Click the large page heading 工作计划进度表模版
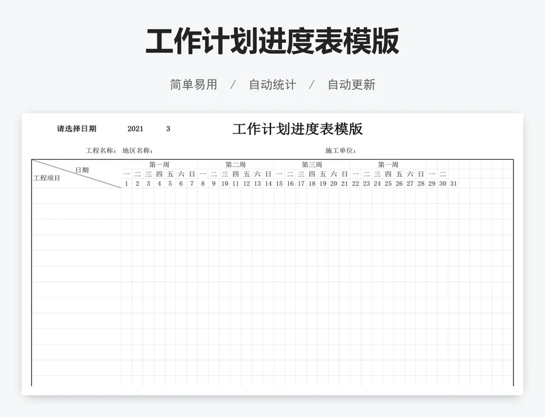Screen dimensions: 545x417 (x=272, y=41)
